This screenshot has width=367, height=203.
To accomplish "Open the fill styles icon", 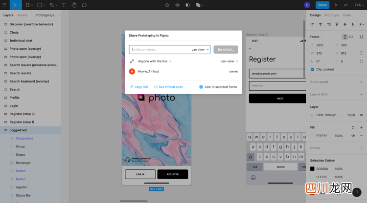I will point(353,127).
